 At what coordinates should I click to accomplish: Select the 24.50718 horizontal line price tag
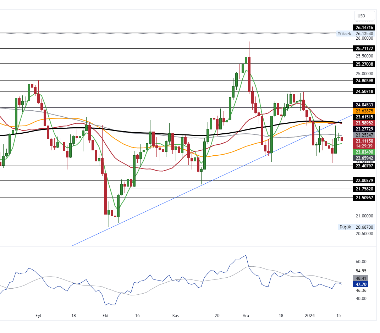point(364,91)
